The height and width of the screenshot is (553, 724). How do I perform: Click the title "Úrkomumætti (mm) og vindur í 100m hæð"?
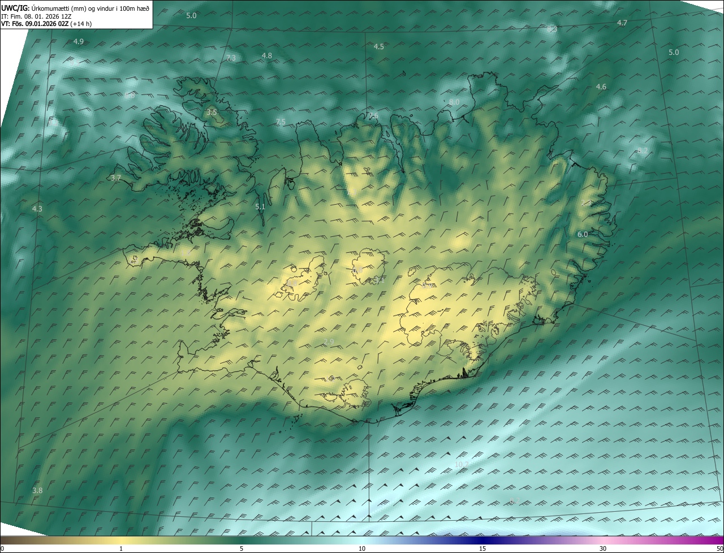click(90, 8)
